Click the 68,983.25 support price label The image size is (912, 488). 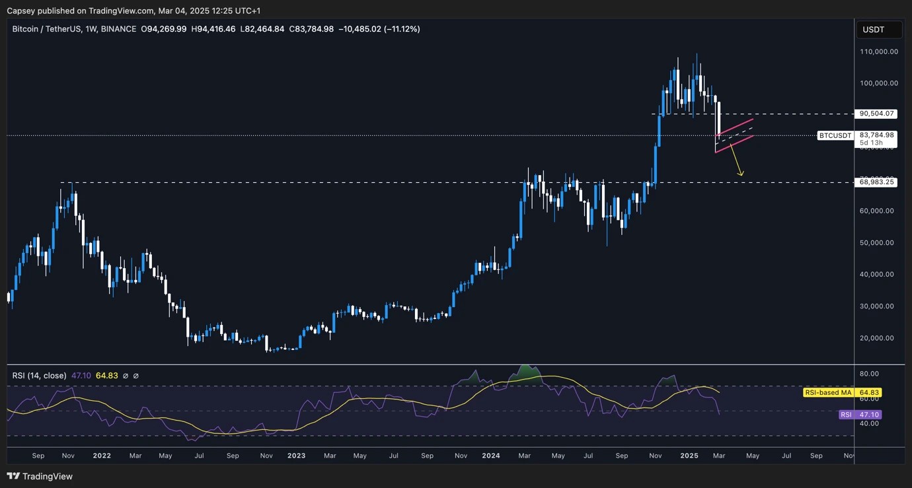point(877,182)
